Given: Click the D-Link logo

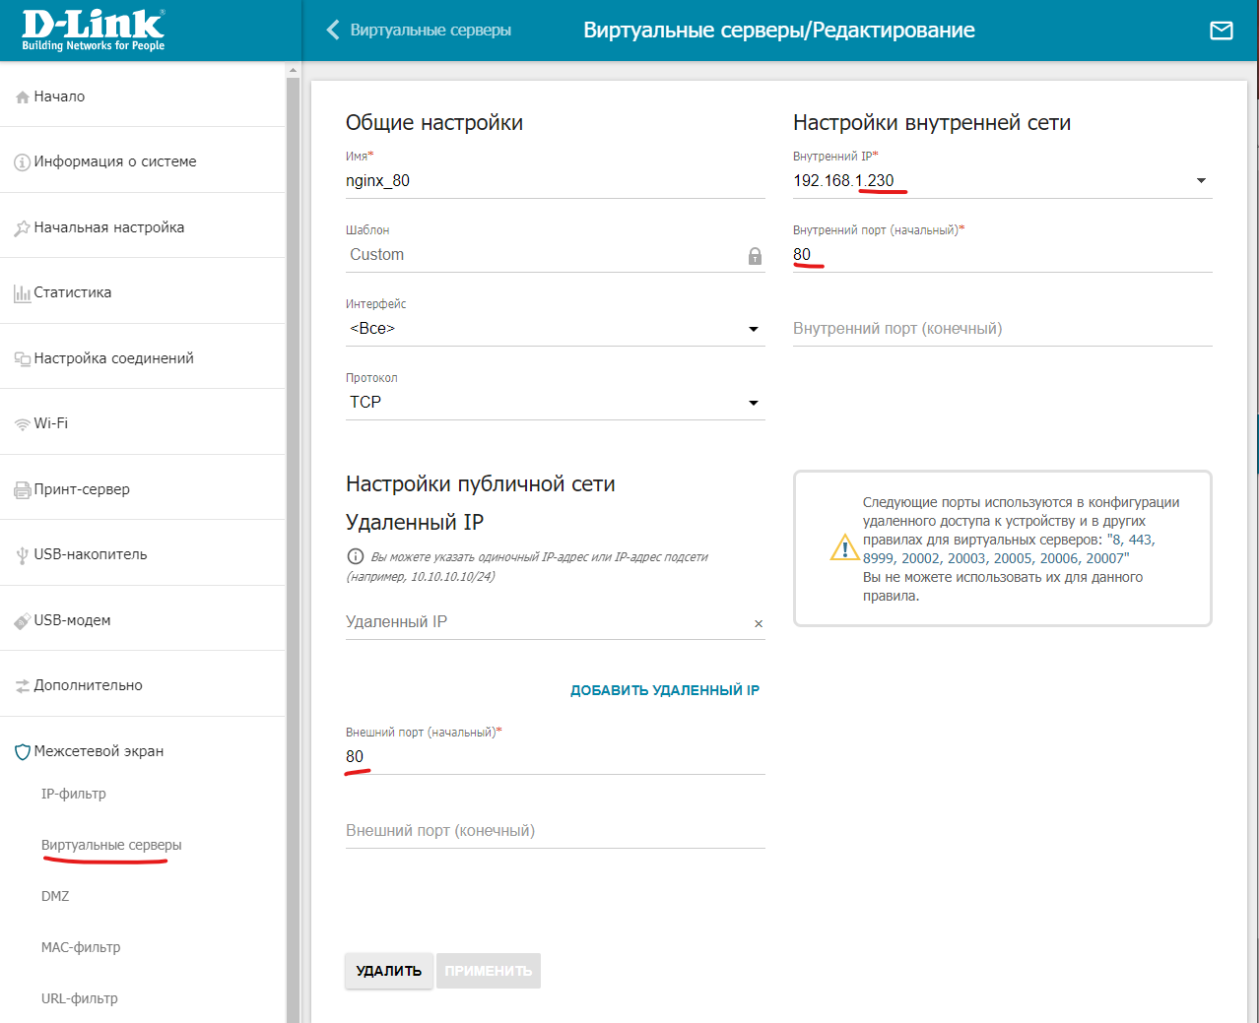Looking at the screenshot, I should 93,31.
